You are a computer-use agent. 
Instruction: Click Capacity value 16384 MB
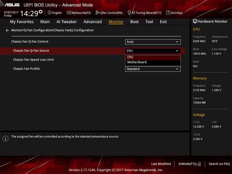[x=199, y=103]
